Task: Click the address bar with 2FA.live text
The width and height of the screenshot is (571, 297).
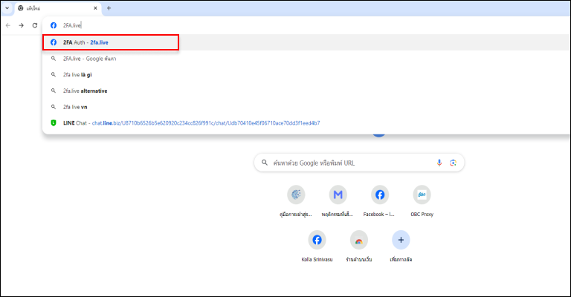Action: point(306,25)
